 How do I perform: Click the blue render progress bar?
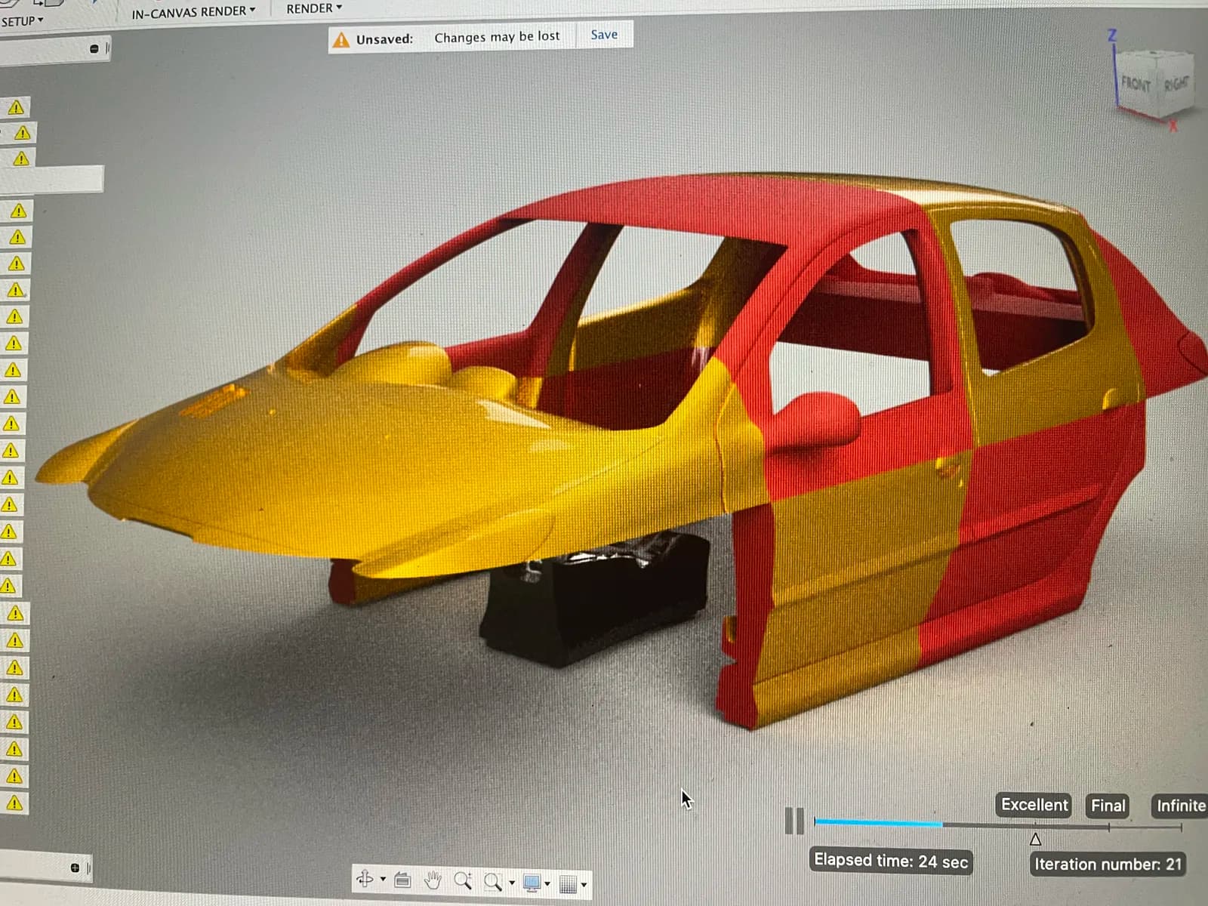[x=878, y=823]
